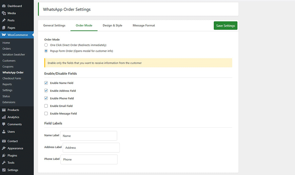
Task: Check Enable Email Field checkbox
Action: pyautogui.click(x=46, y=106)
